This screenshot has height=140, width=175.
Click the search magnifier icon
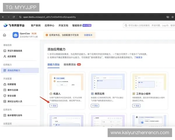(x=126, y=25)
